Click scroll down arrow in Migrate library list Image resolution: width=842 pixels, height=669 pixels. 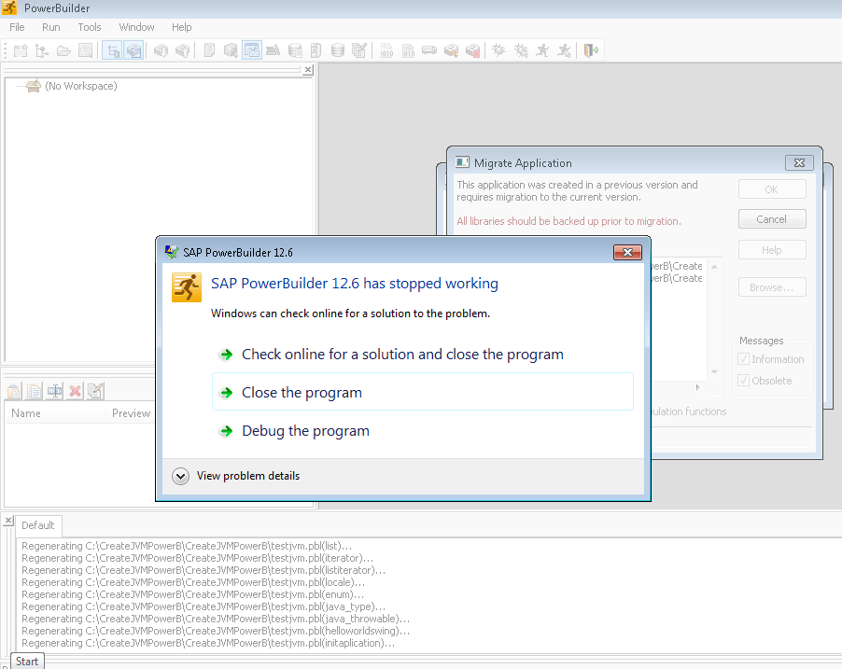click(714, 371)
